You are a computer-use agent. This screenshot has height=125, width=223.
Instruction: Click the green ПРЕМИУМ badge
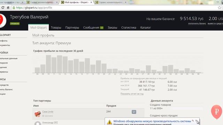(15, 24)
